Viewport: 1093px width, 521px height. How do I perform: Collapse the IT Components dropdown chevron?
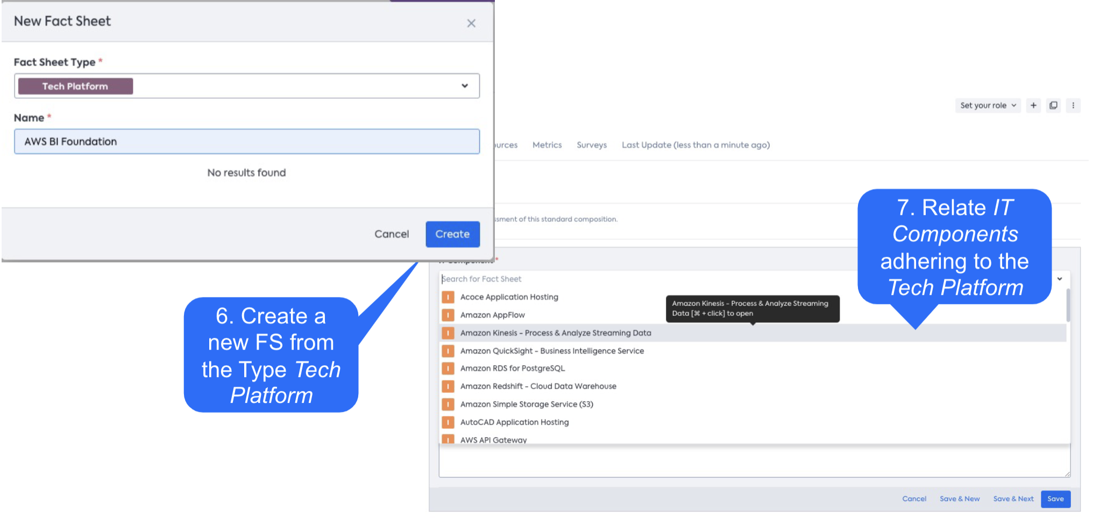[1060, 279]
